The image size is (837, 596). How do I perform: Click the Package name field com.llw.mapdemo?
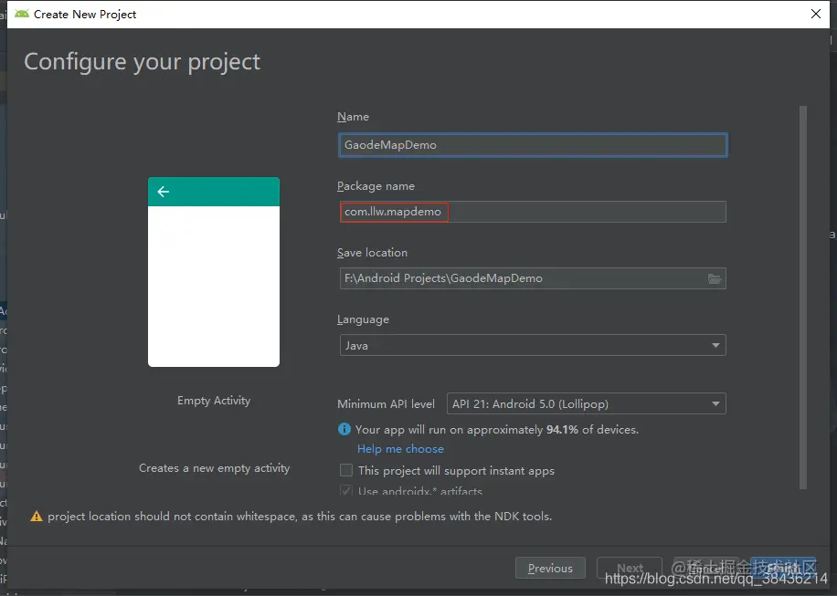pos(533,212)
